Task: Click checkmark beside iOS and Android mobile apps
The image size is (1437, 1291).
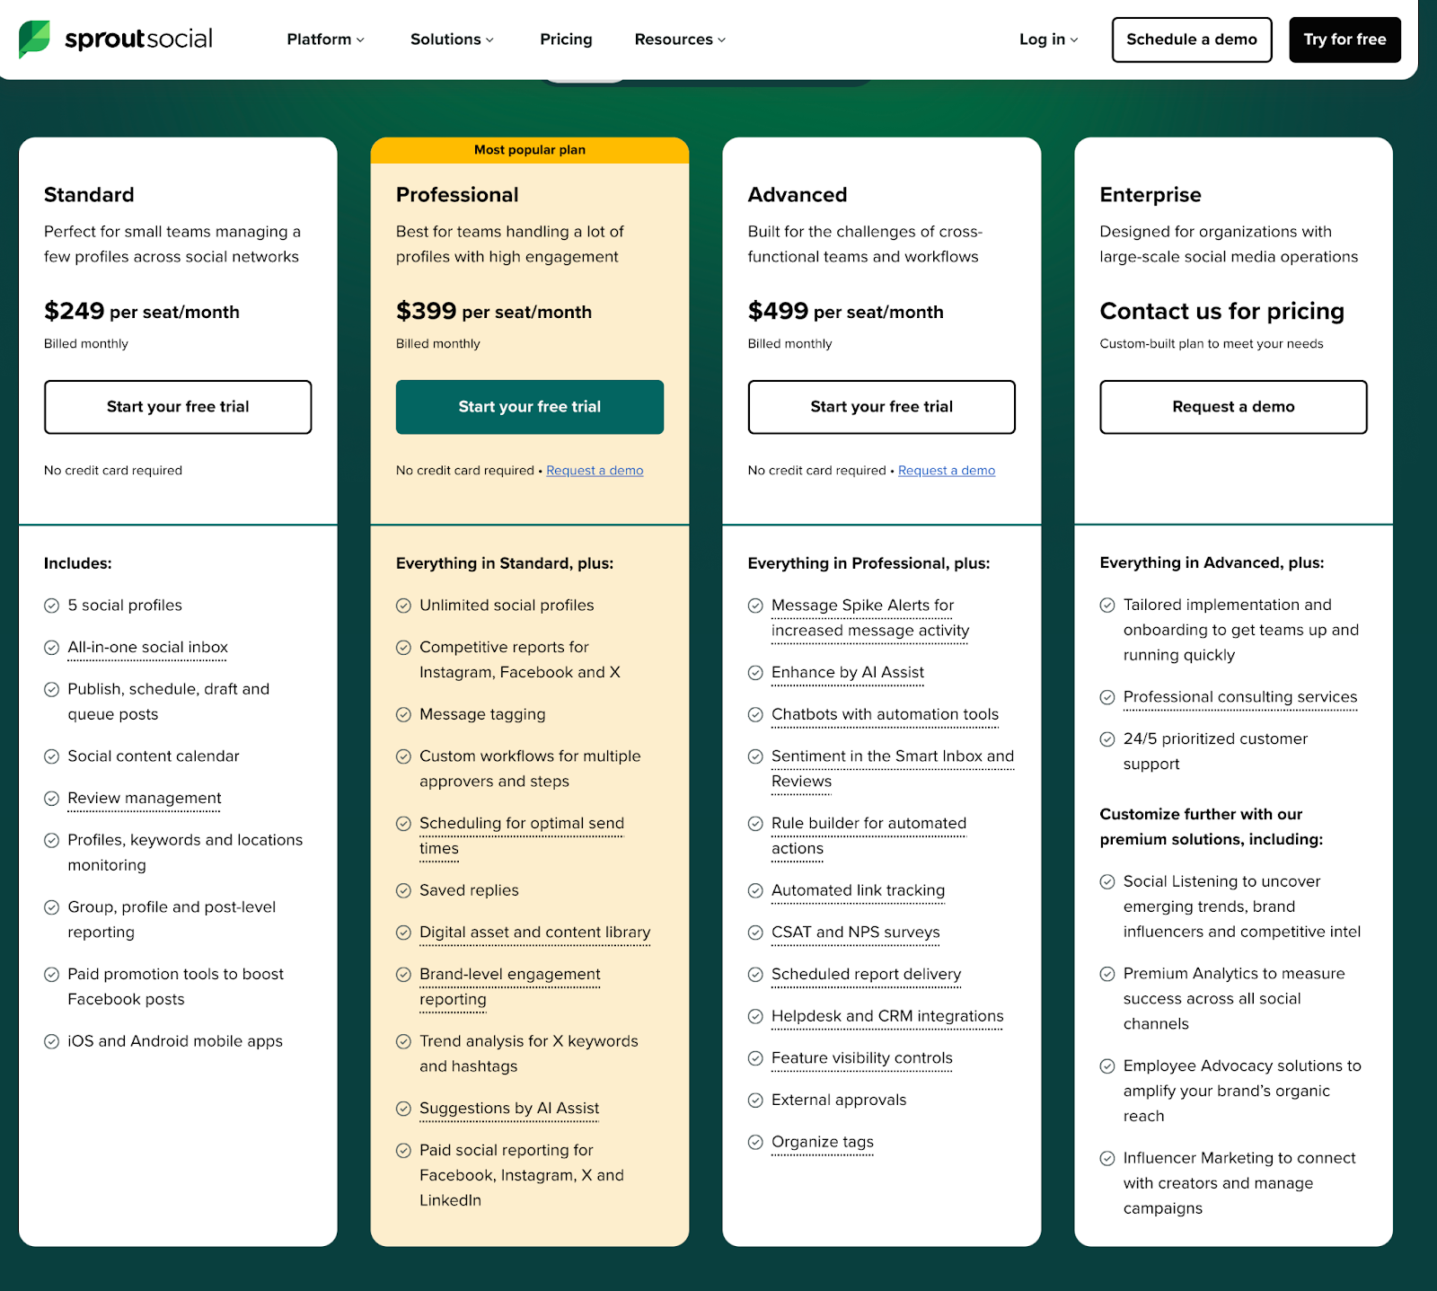Action: click(x=52, y=1042)
